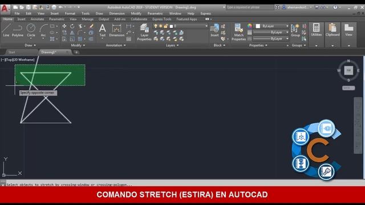Select the Rectangle tool in Draw panel
Screen dimensions: 365x205
(52, 26)
